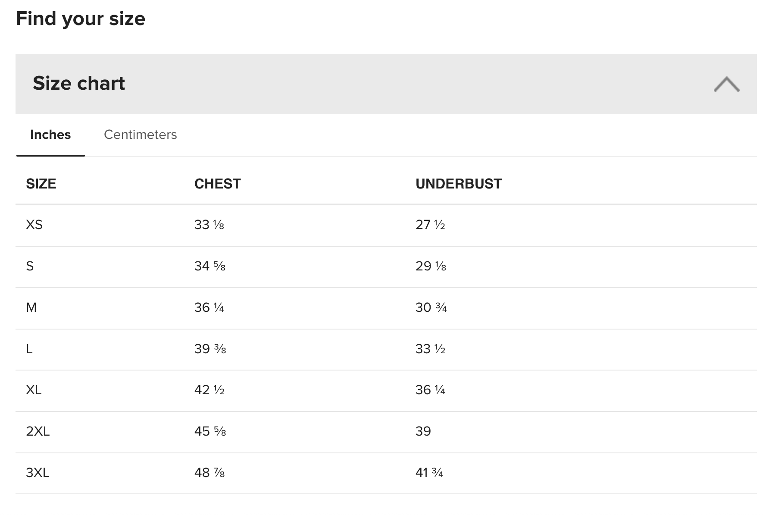The image size is (769, 515).
Task: Select the L size row label
Action: [x=29, y=349]
